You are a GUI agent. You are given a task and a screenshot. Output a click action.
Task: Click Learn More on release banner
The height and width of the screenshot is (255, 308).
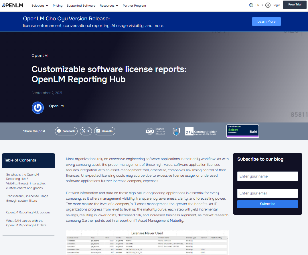[x=266, y=22]
